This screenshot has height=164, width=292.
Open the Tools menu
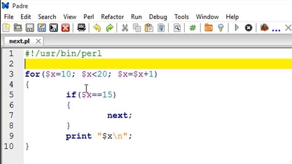point(182,17)
